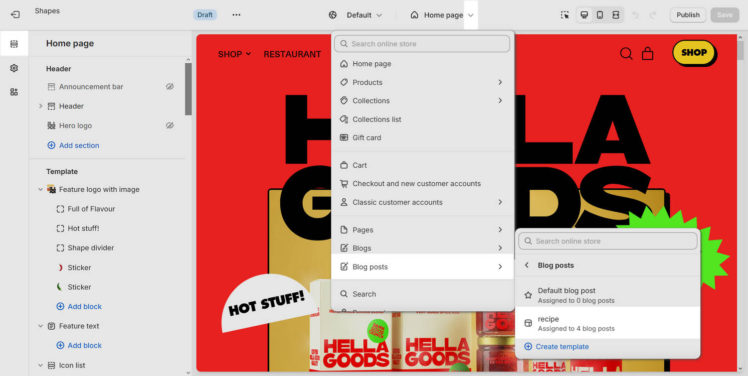Click the Blog posts menu item
The width and height of the screenshot is (748, 376).
[x=422, y=266]
